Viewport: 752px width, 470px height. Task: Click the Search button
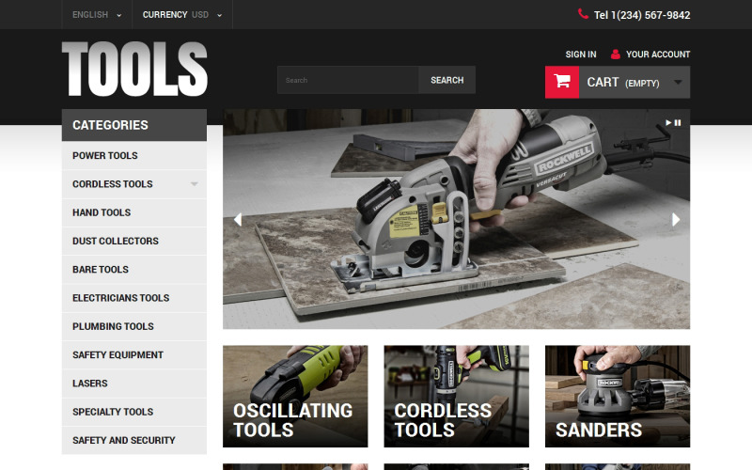tap(446, 81)
